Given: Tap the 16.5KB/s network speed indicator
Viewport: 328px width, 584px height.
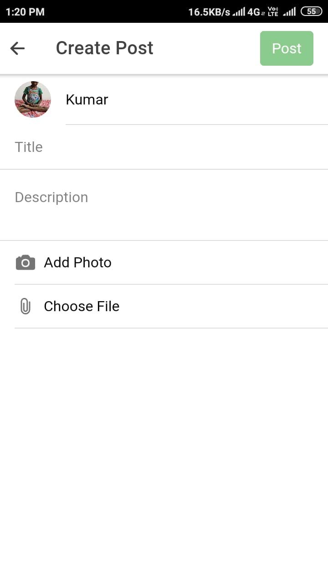Looking at the screenshot, I should [209, 11].
